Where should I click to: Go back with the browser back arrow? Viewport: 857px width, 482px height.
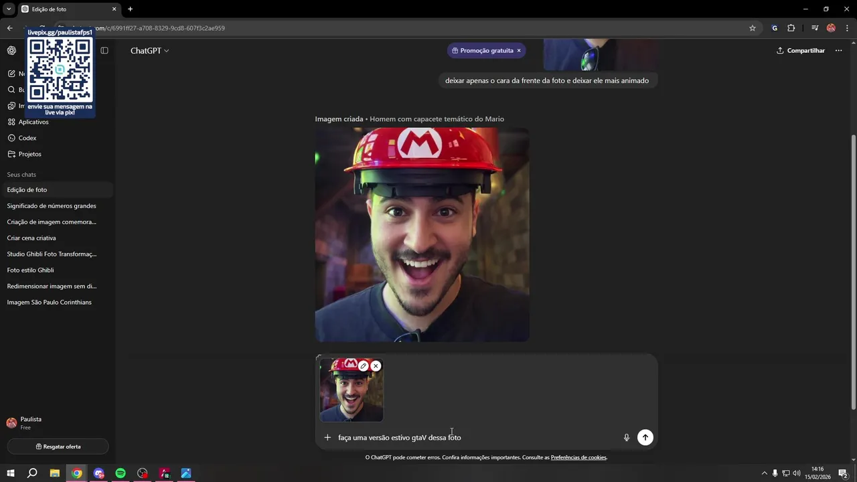[9, 28]
